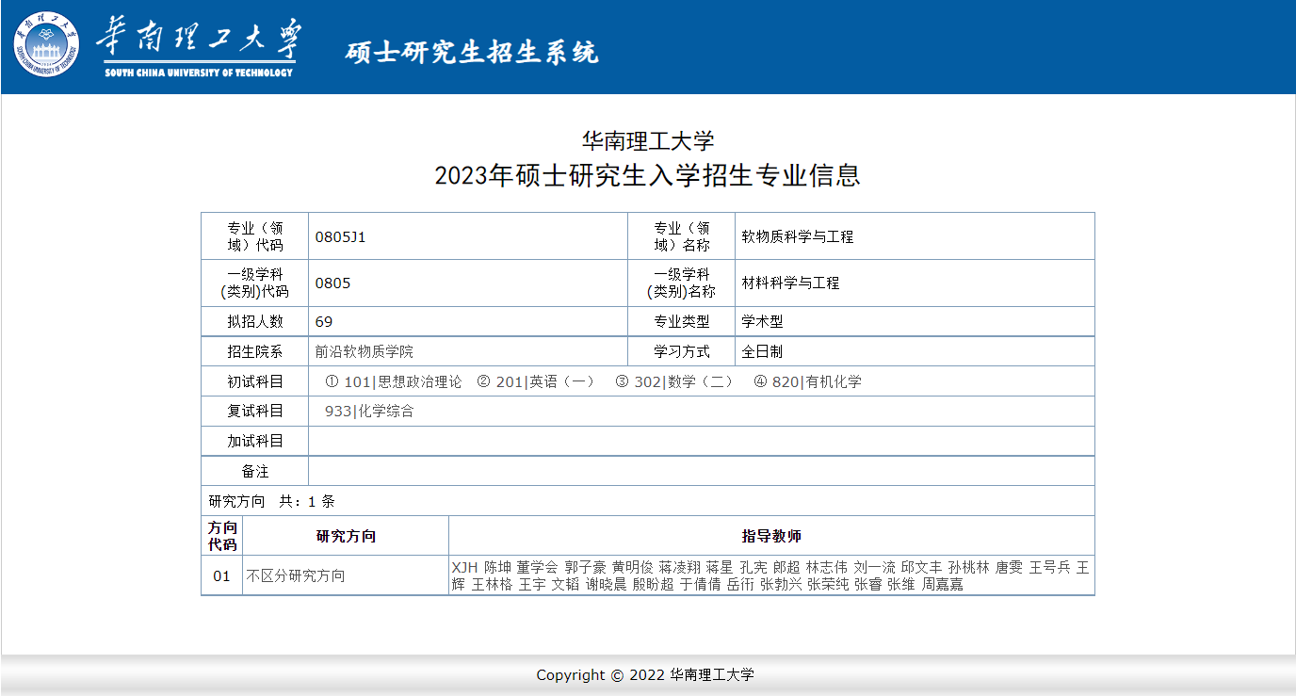Click advisor name 周嘉嘉
Image resolution: width=1296 pixels, height=696 pixels.
coord(943,584)
